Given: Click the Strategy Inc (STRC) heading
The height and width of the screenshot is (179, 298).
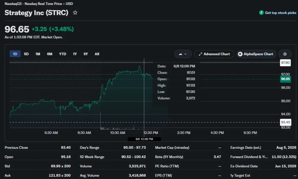Looking at the screenshot, I should coord(36,13).
